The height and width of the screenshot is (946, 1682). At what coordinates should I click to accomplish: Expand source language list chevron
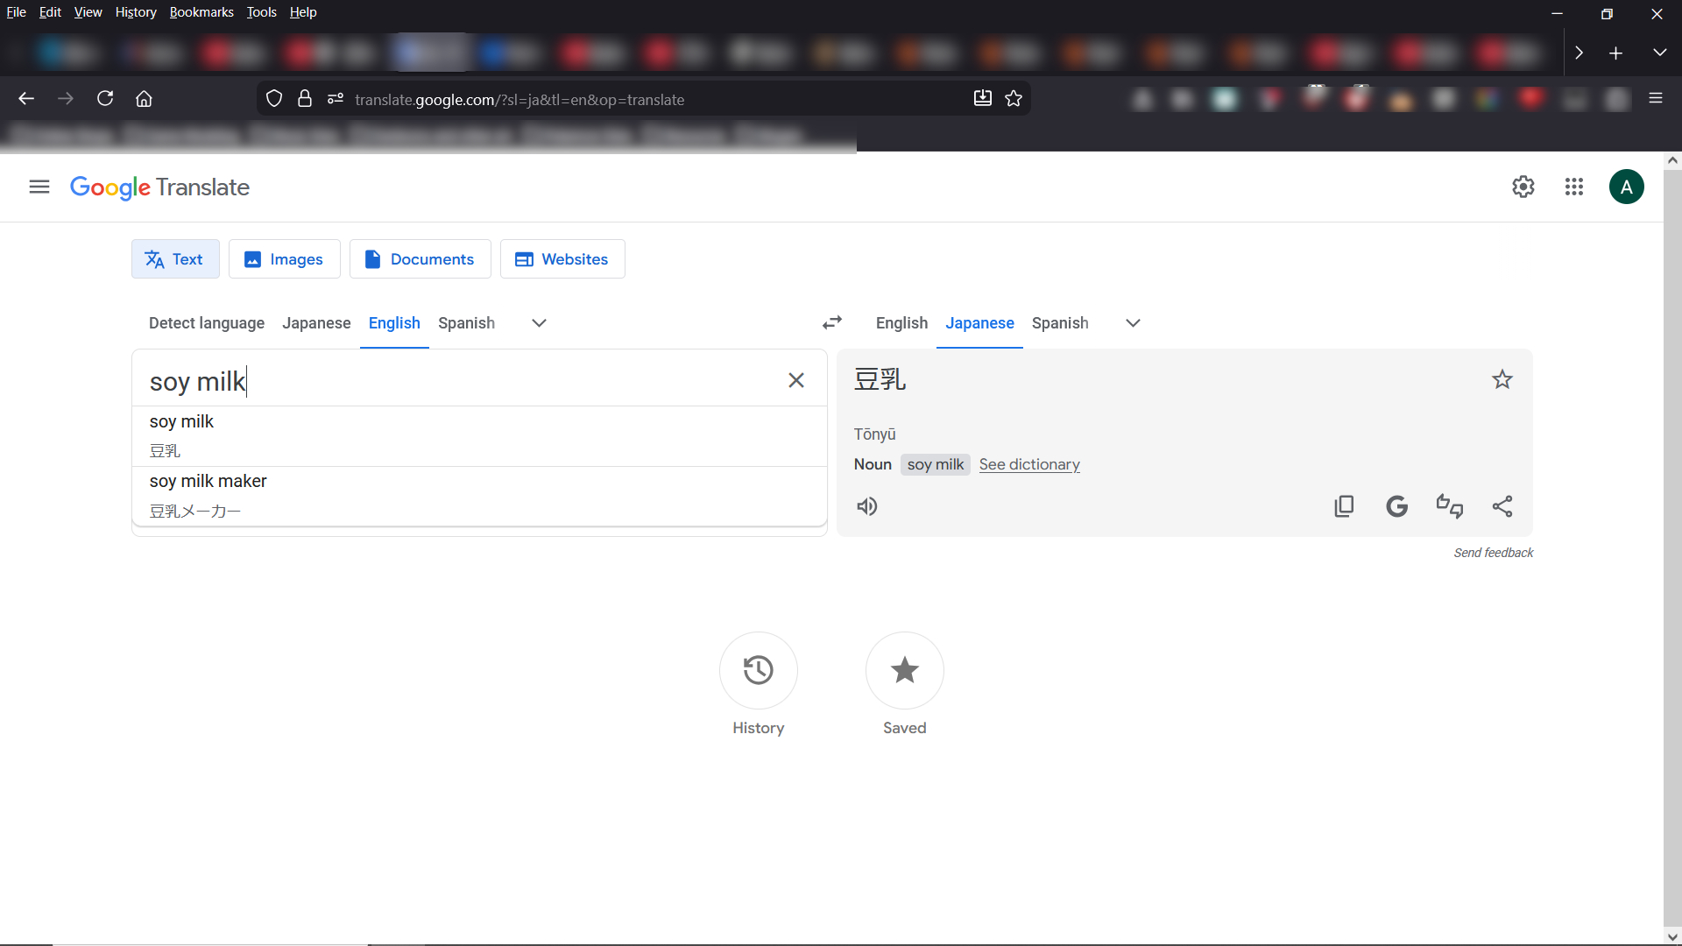[539, 323]
